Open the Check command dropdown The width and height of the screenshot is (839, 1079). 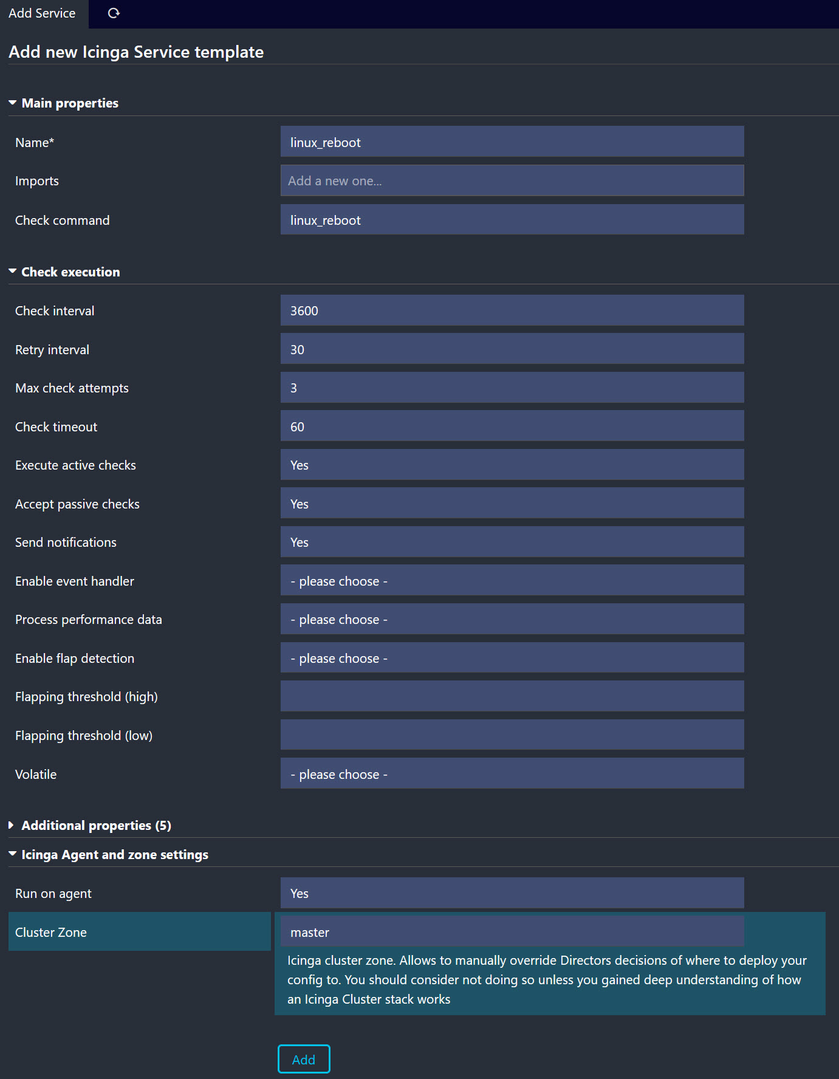[512, 220]
